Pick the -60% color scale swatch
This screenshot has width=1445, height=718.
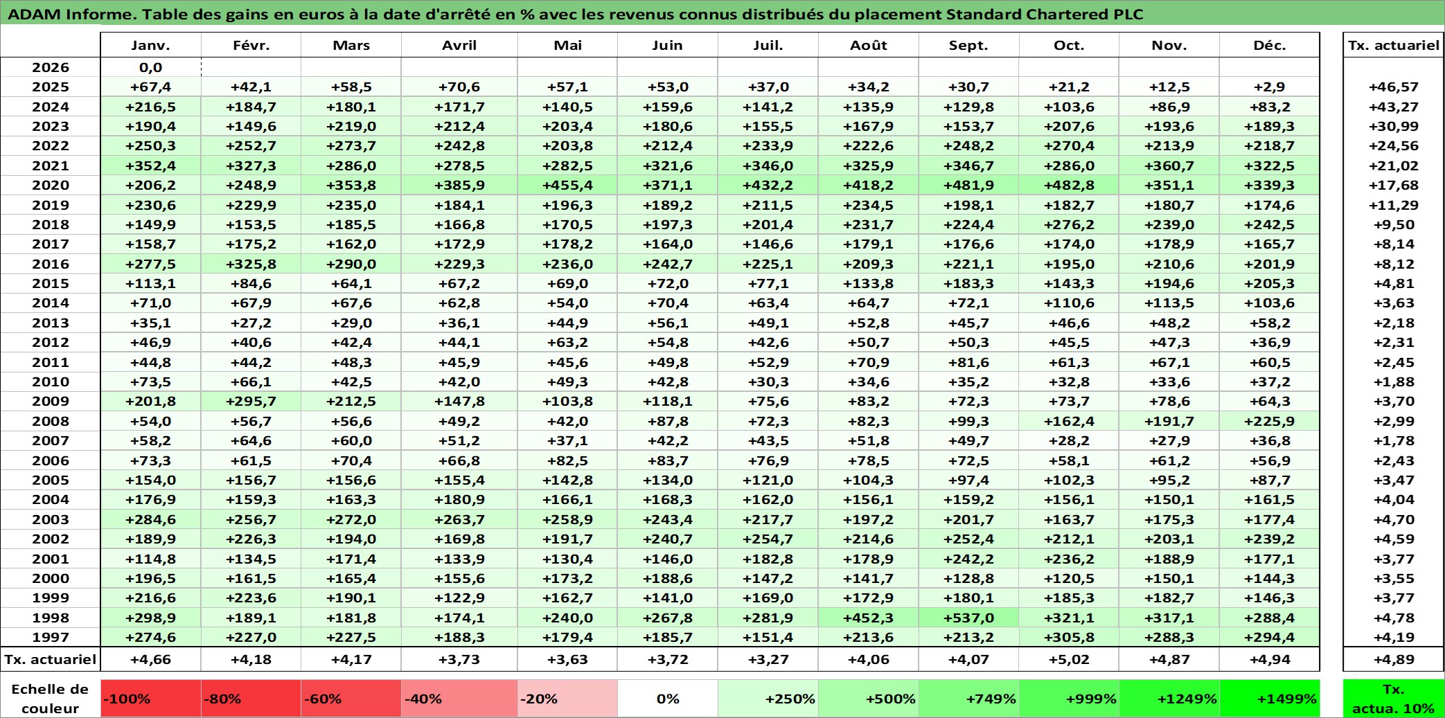click(x=351, y=699)
